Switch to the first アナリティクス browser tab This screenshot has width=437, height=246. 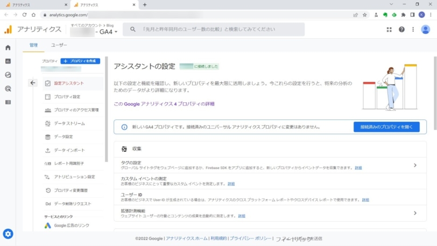(x=35, y=5)
